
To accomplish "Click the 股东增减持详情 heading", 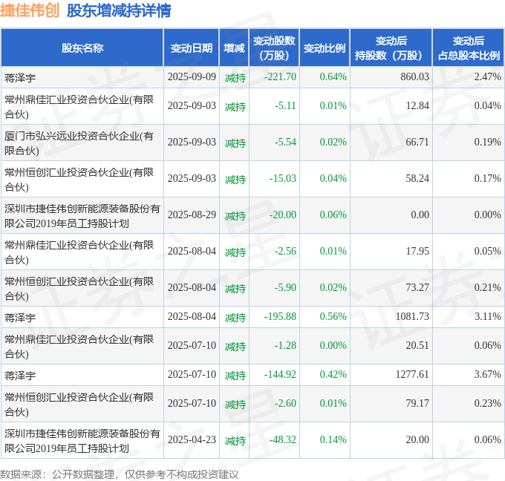I will pos(119,10).
